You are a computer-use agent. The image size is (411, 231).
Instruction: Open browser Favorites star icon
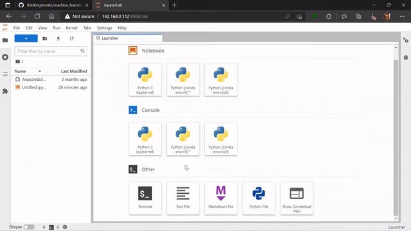[344, 16]
